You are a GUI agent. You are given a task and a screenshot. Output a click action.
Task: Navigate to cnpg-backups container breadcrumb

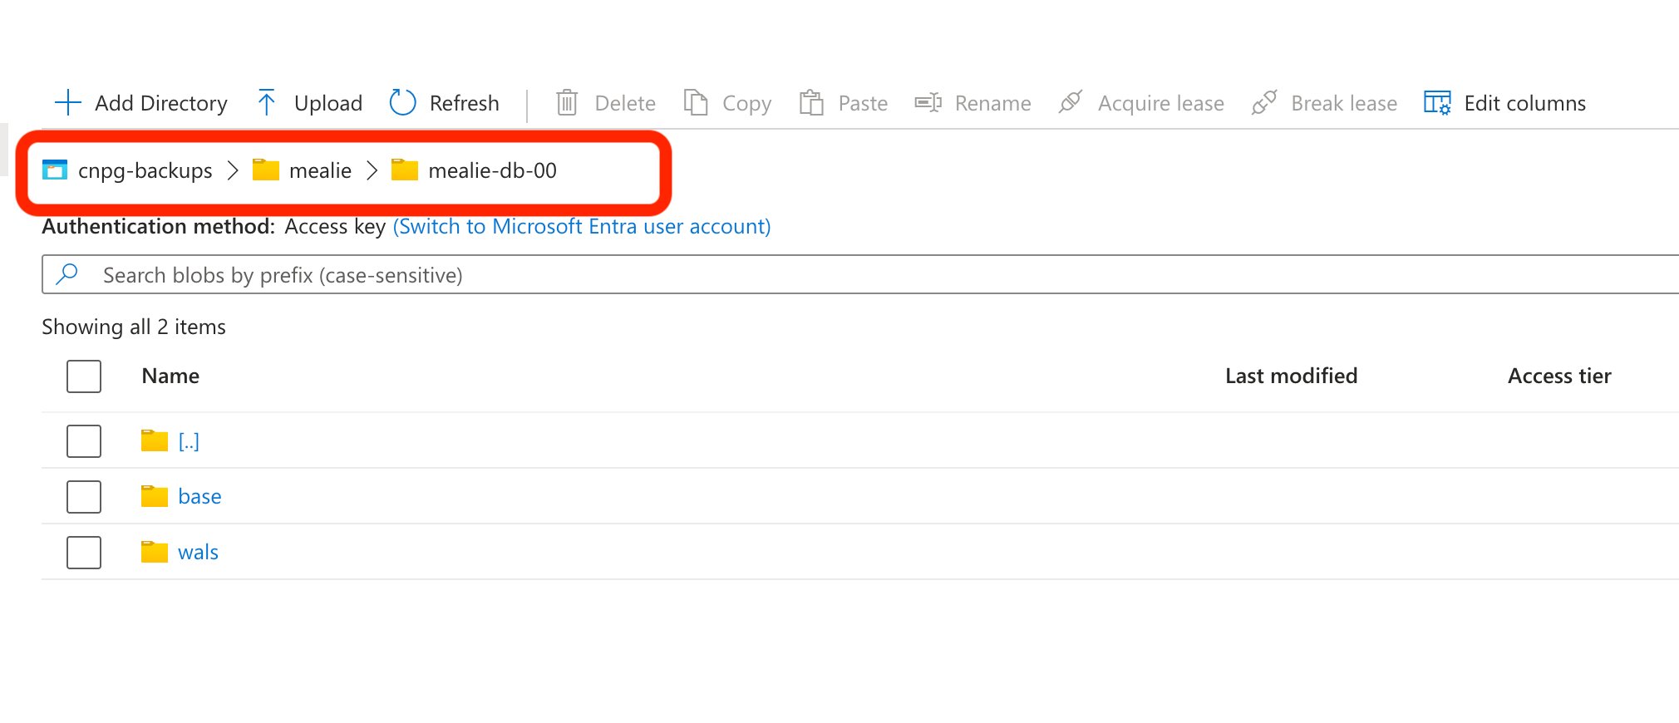[145, 170]
